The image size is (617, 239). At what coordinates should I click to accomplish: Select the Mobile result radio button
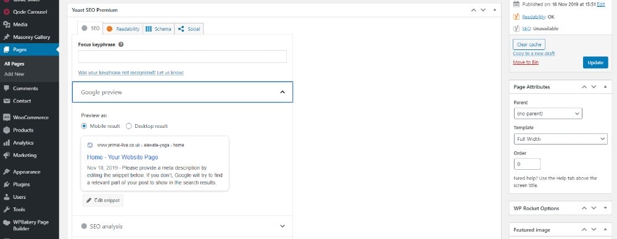[84, 126]
